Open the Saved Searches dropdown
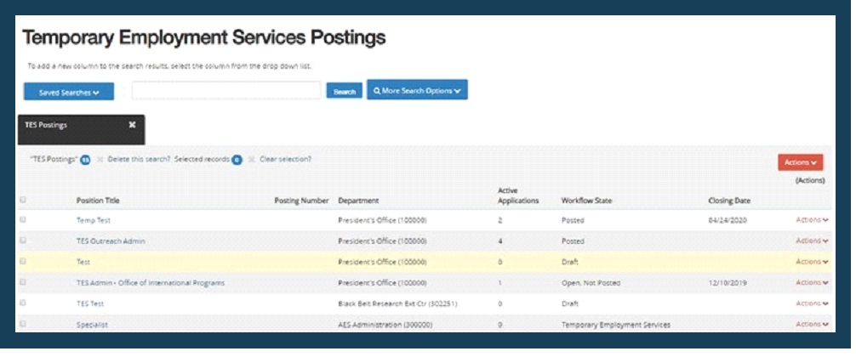Screen dimensions: 856x357 [68, 92]
